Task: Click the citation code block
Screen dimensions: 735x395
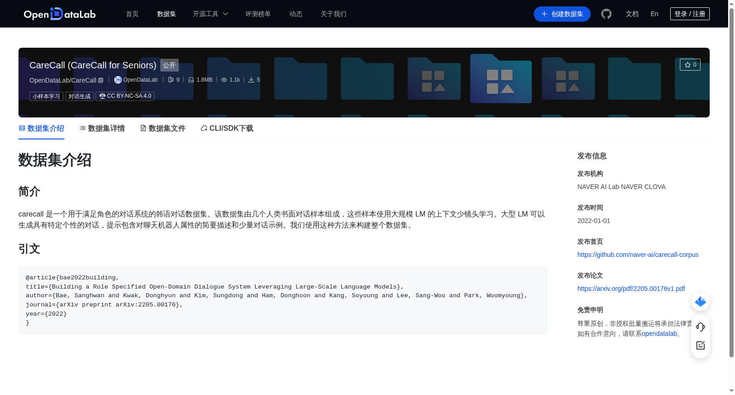Action: pos(283,300)
